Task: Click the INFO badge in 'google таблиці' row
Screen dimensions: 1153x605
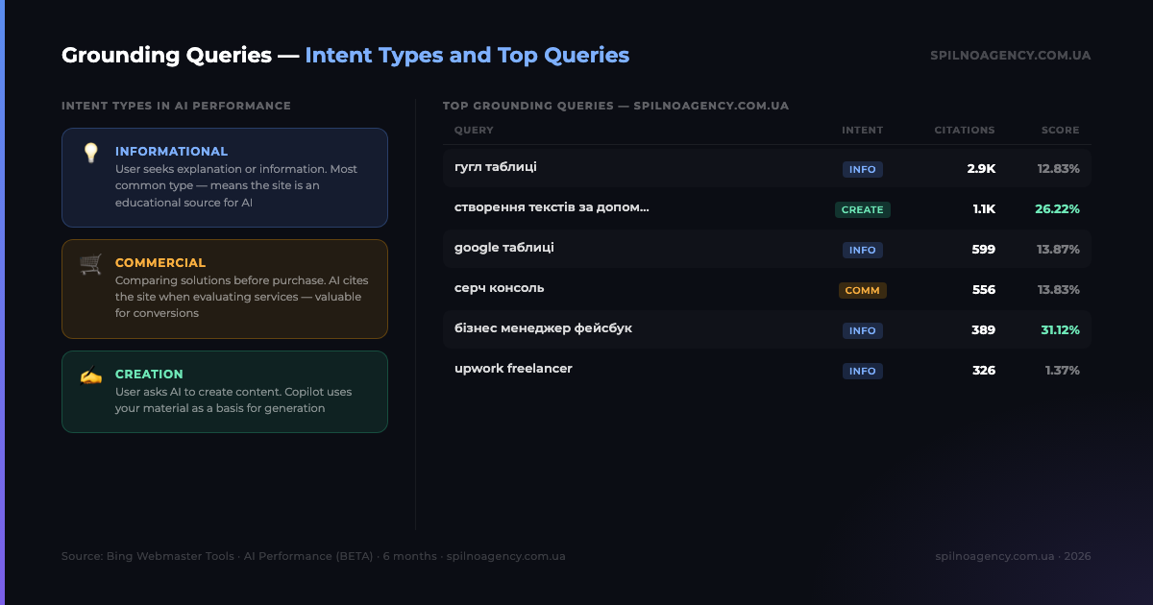Action: click(863, 250)
